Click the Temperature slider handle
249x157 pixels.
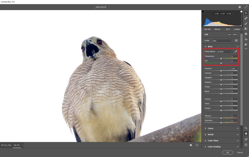point(221,58)
